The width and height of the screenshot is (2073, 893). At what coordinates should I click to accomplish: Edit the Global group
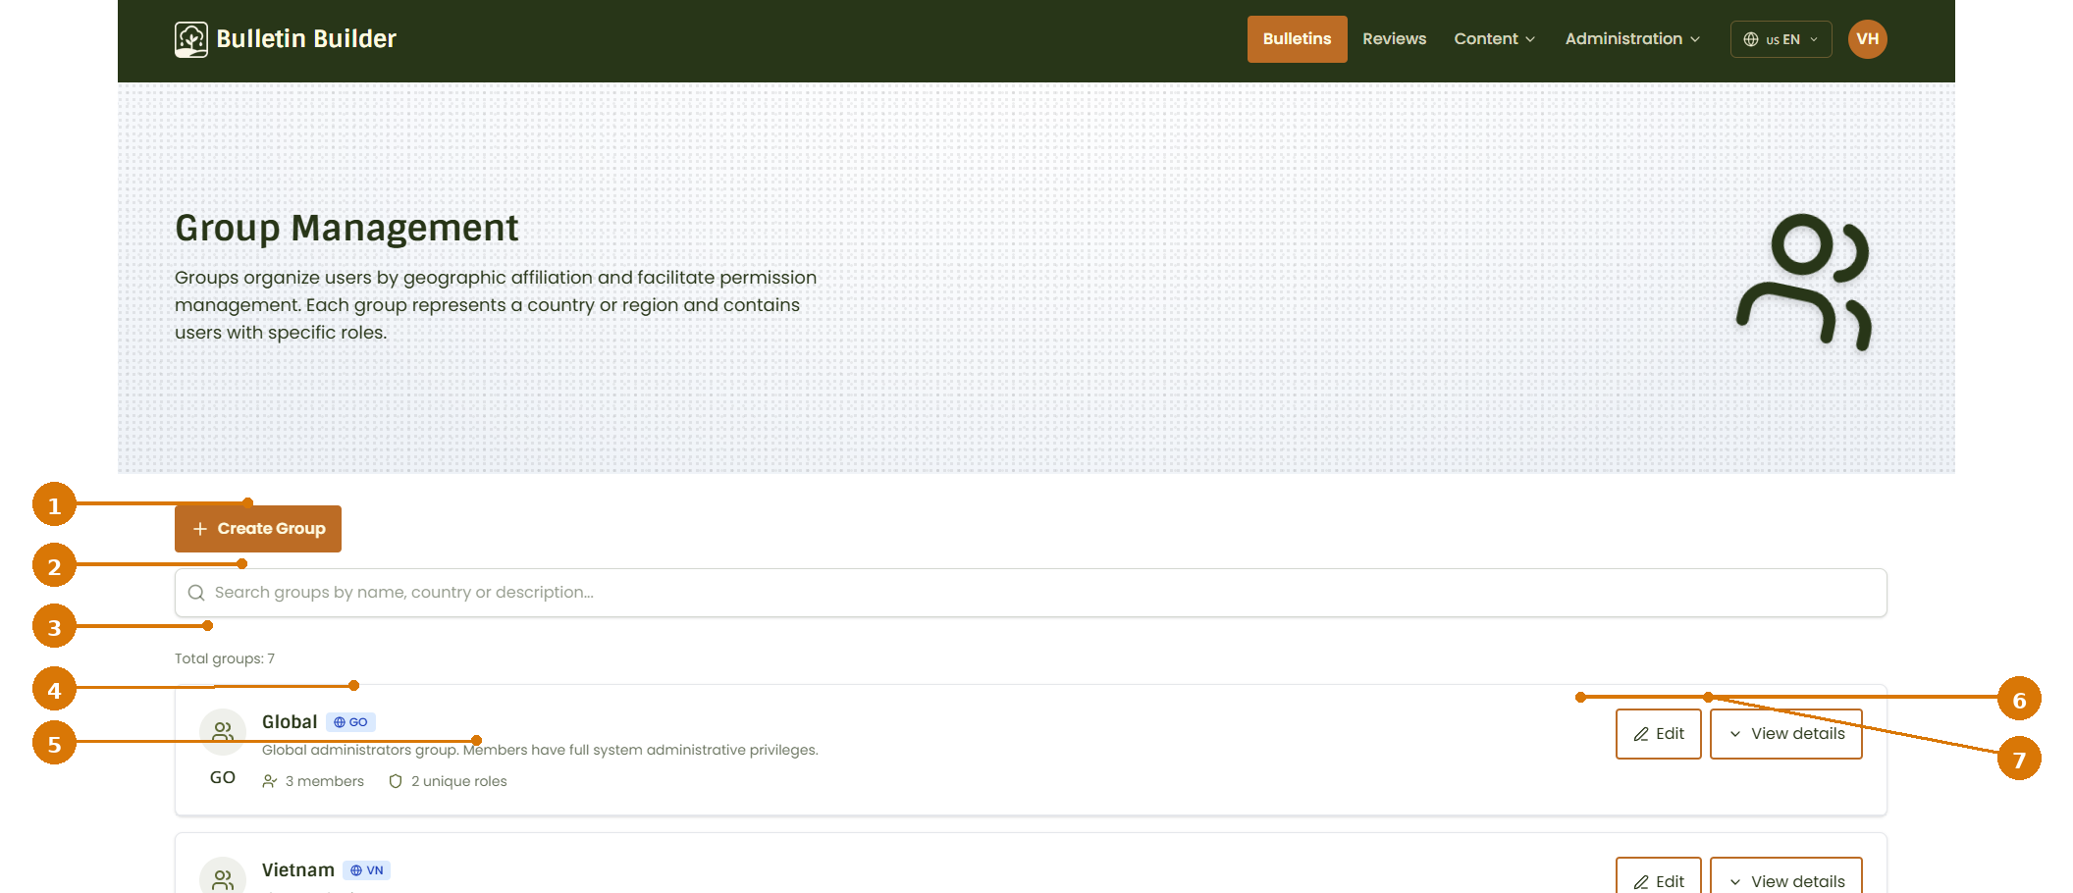click(1658, 734)
